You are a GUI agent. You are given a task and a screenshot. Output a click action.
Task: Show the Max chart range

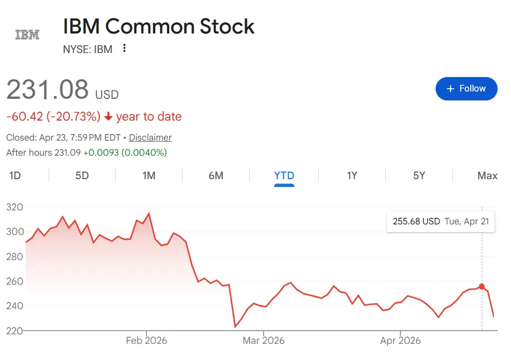[487, 176]
